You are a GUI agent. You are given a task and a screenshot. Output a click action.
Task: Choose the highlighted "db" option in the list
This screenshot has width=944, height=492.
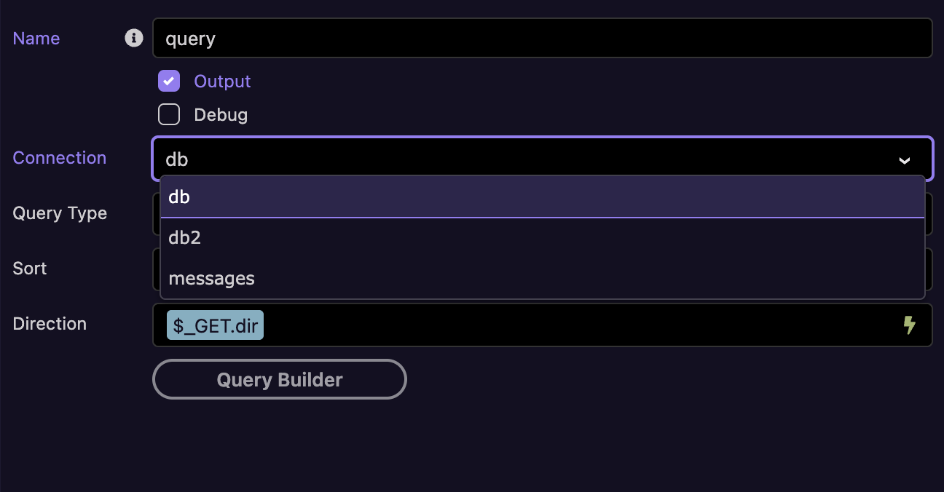(x=543, y=197)
